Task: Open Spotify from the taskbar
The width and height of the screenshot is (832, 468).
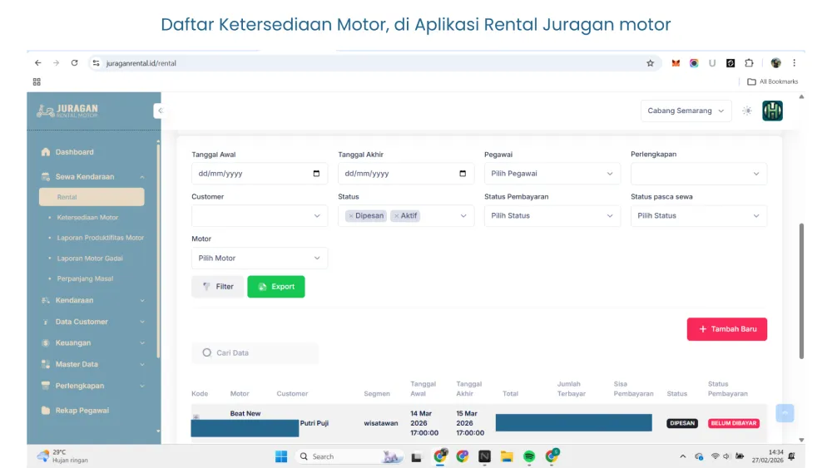Action: point(529,456)
